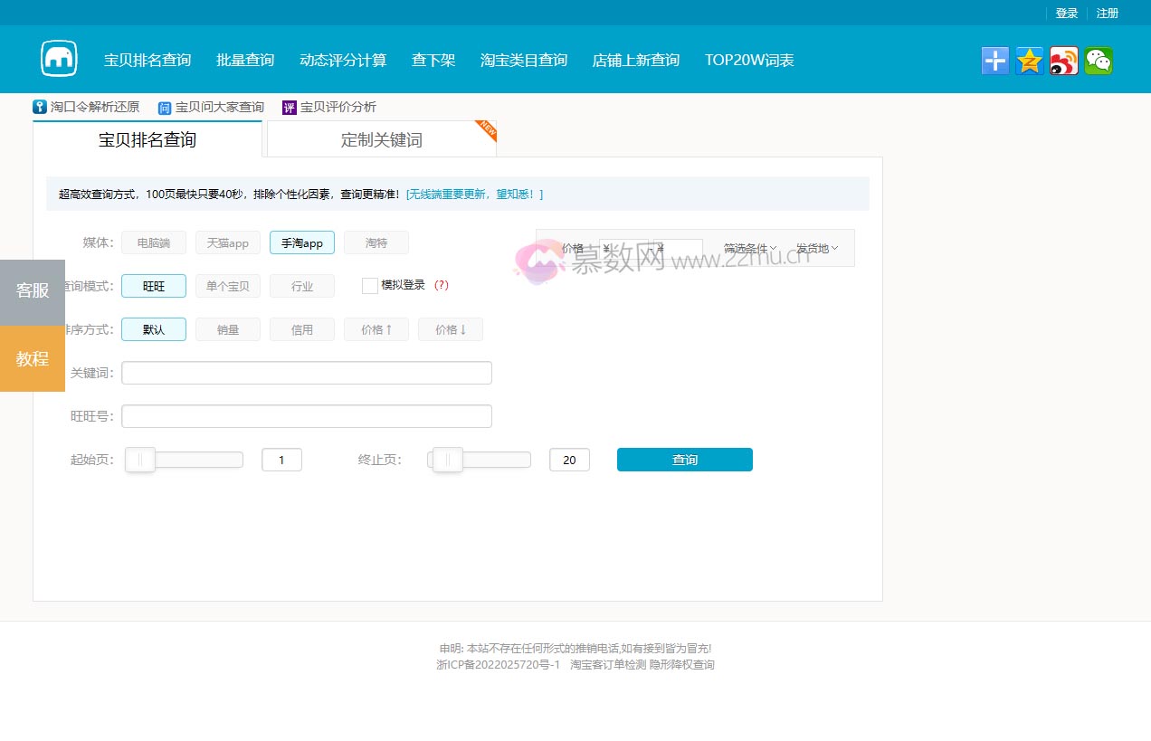Share page via WeChat icon

(x=1098, y=59)
